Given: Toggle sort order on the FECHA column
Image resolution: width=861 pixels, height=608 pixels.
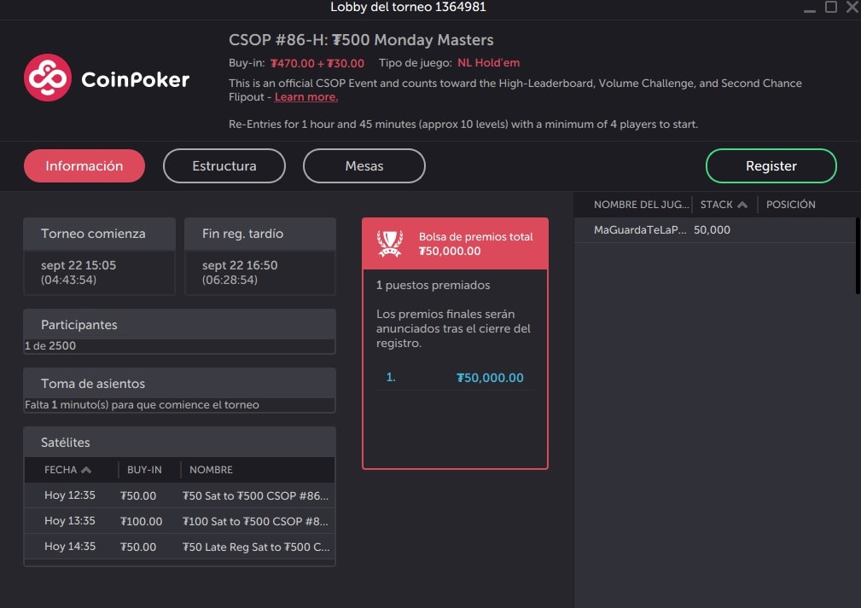Looking at the screenshot, I should (x=67, y=470).
